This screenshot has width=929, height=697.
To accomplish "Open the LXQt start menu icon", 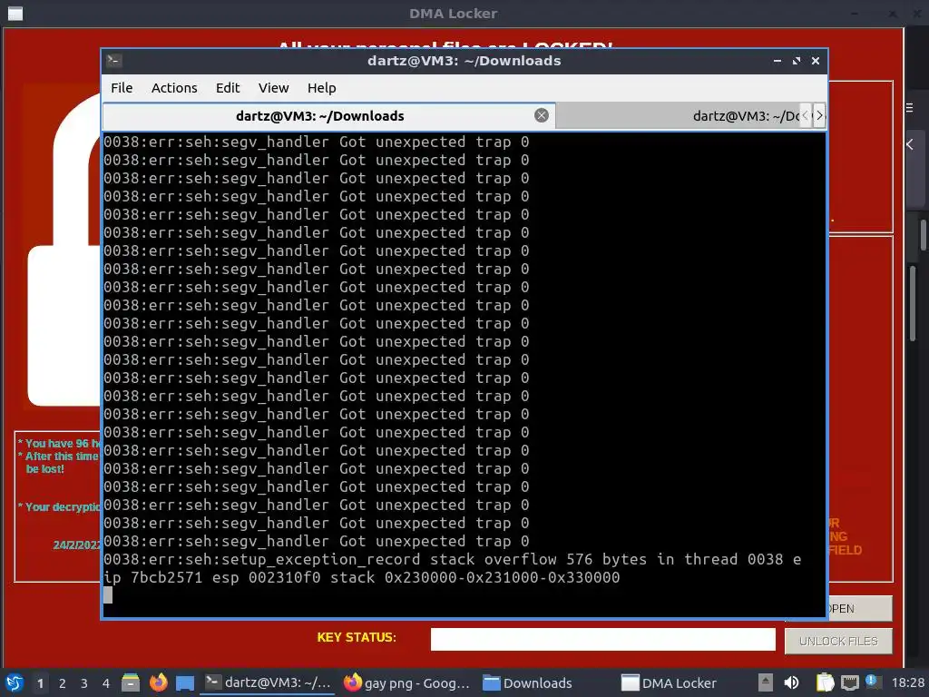I will [15, 682].
